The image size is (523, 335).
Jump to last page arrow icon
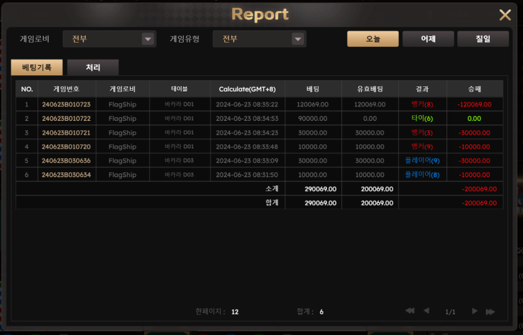(490, 312)
